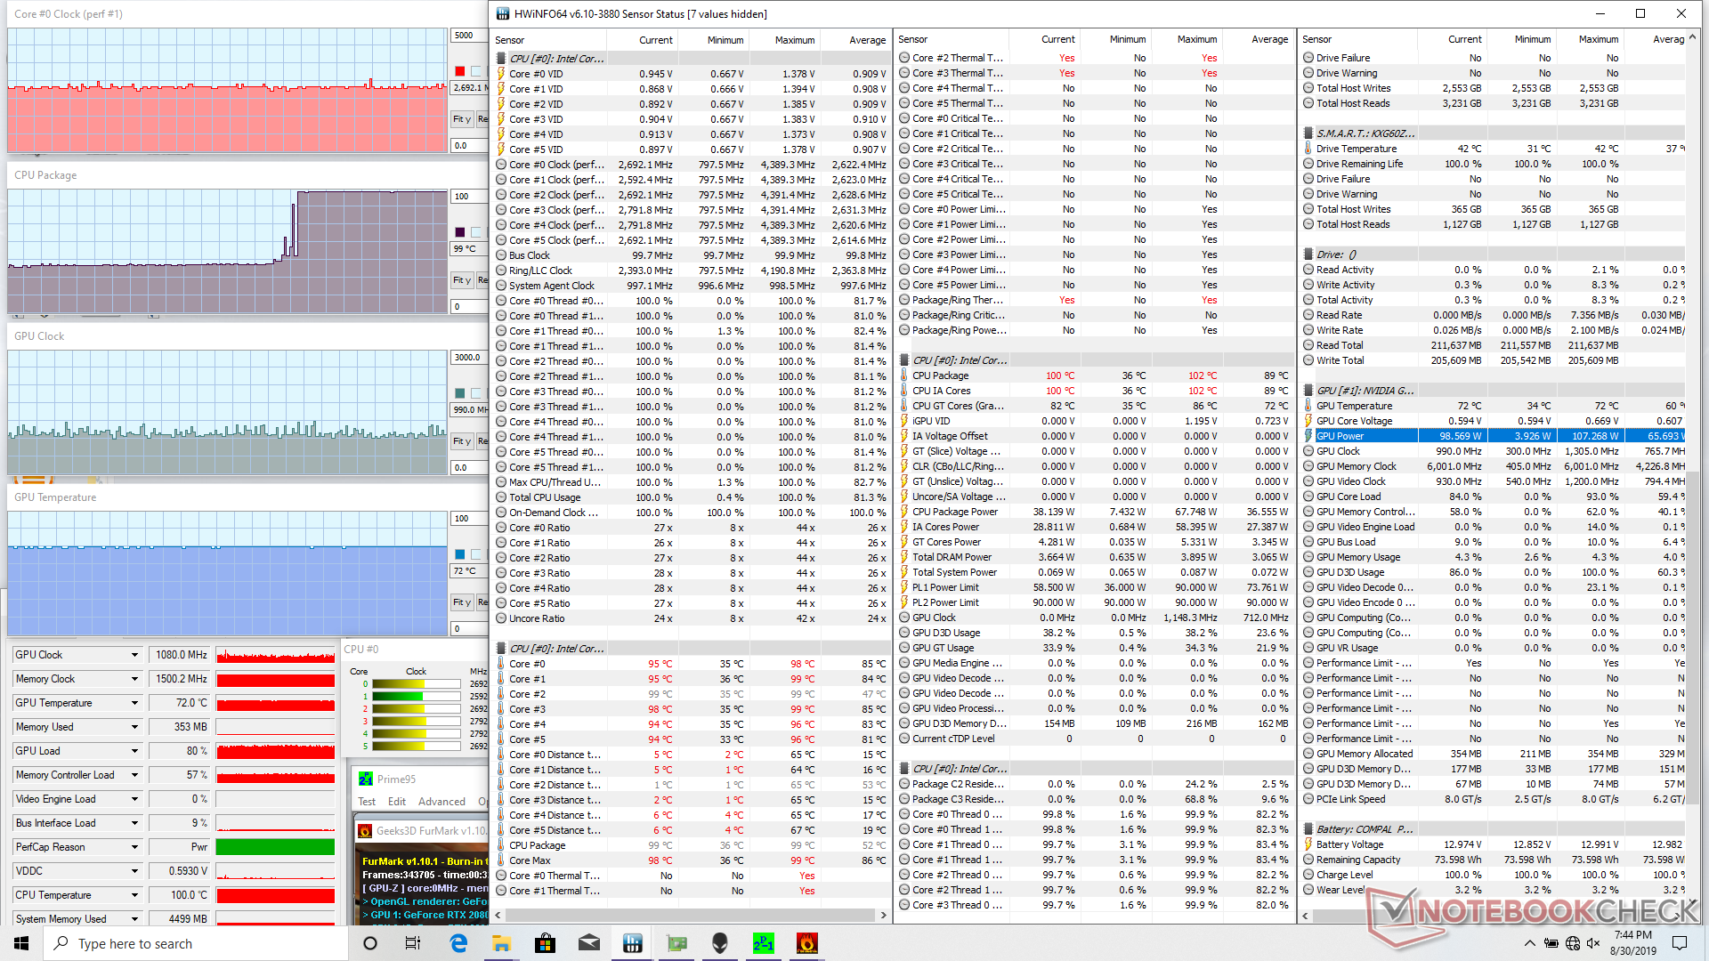This screenshot has width=1709, height=961.
Task: Edit the 5000 max value in Core #0 Clock graph
Action: click(469, 36)
